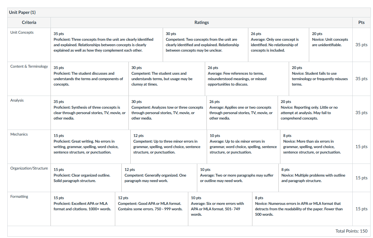Choose the Mechanics 8 pts Novice rating
Screen dimensions: 373x238
click(x=316, y=147)
